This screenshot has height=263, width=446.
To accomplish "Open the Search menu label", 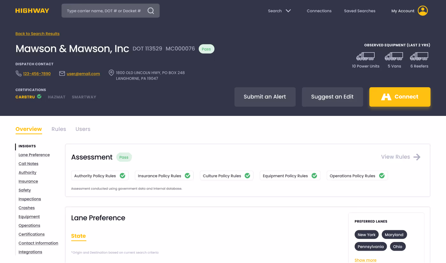I will click(x=275, y=11).
